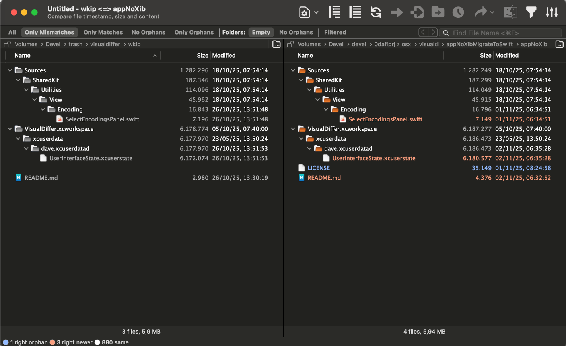Click the left pane xcuserdata folder icon
The height and width of the screenshot is (346, 566).
click(27, 138)
